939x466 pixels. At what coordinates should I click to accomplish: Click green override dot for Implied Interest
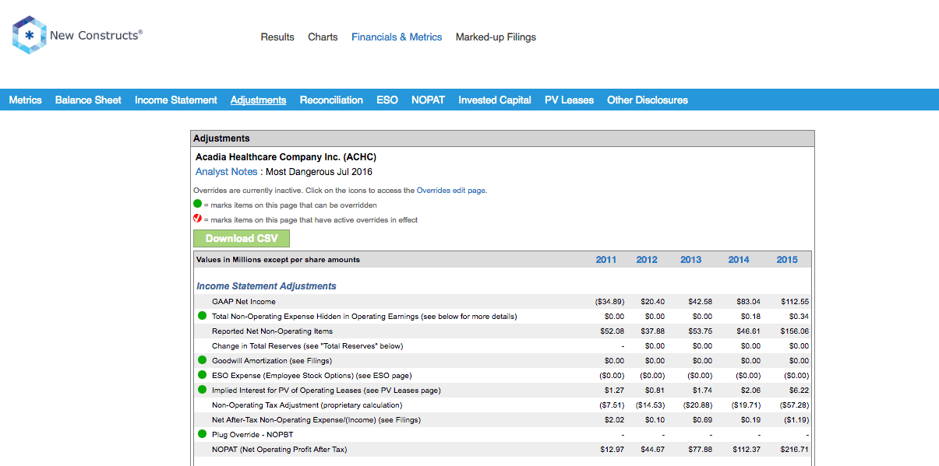click(202, 390)
